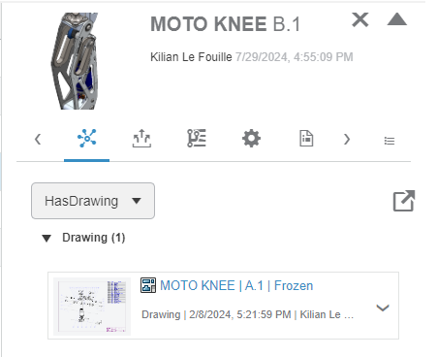Show previous tabs with left chevron
This screenshot has width=437, height=357.
click(x=38, y=139)
